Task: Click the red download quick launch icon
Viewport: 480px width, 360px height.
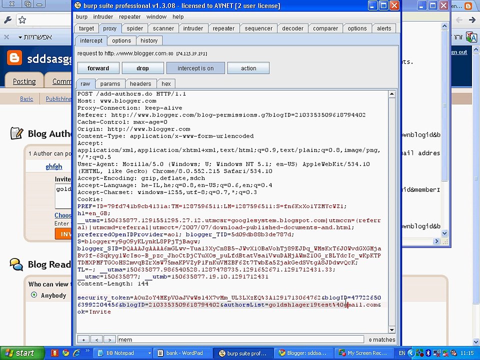Action: pyautogui.click(x=55, y=353)
